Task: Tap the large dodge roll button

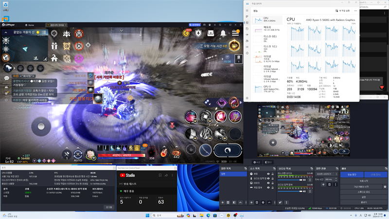Action: point(228,150)
